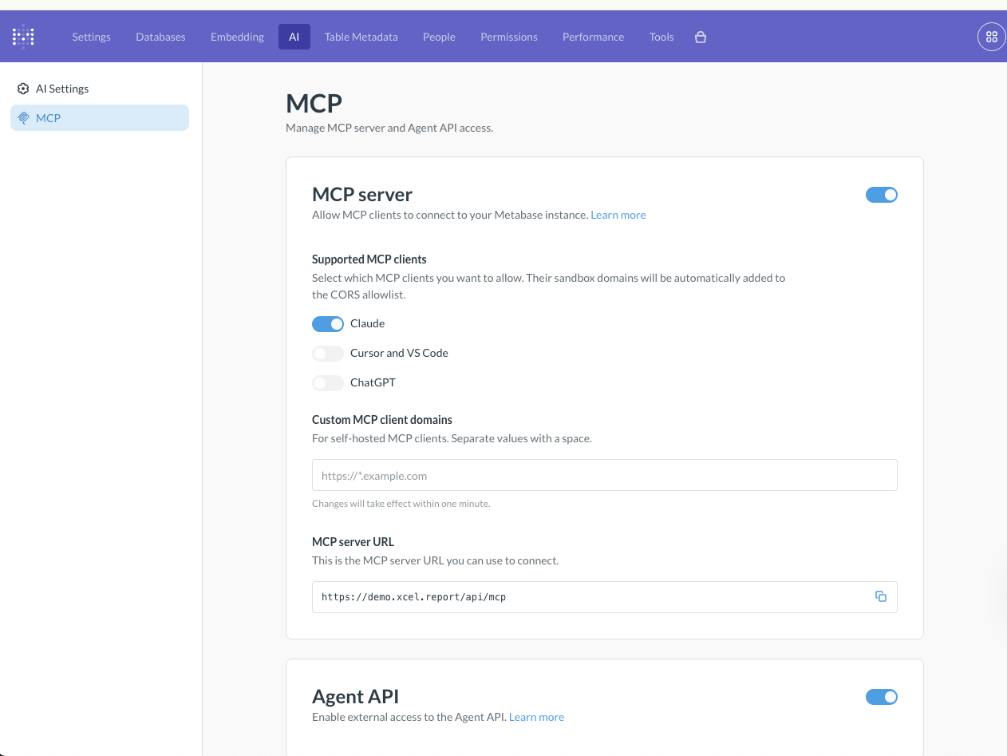Click 'Manage MCP server and Agent API access.' text
The image size is (1007, 756).
tap(389, 128)
